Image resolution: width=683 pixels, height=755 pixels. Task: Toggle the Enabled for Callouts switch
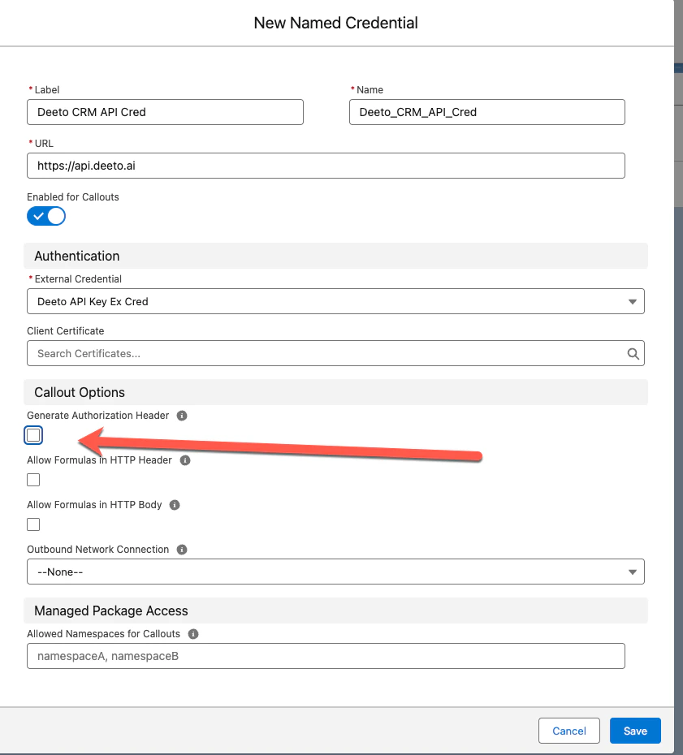coord(46,216)
